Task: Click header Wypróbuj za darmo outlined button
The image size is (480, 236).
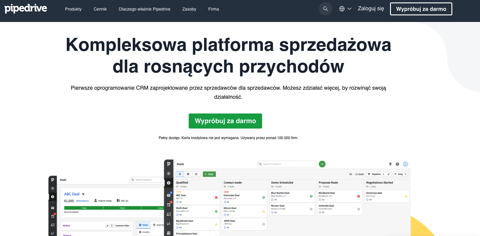Action: [421, 9]
